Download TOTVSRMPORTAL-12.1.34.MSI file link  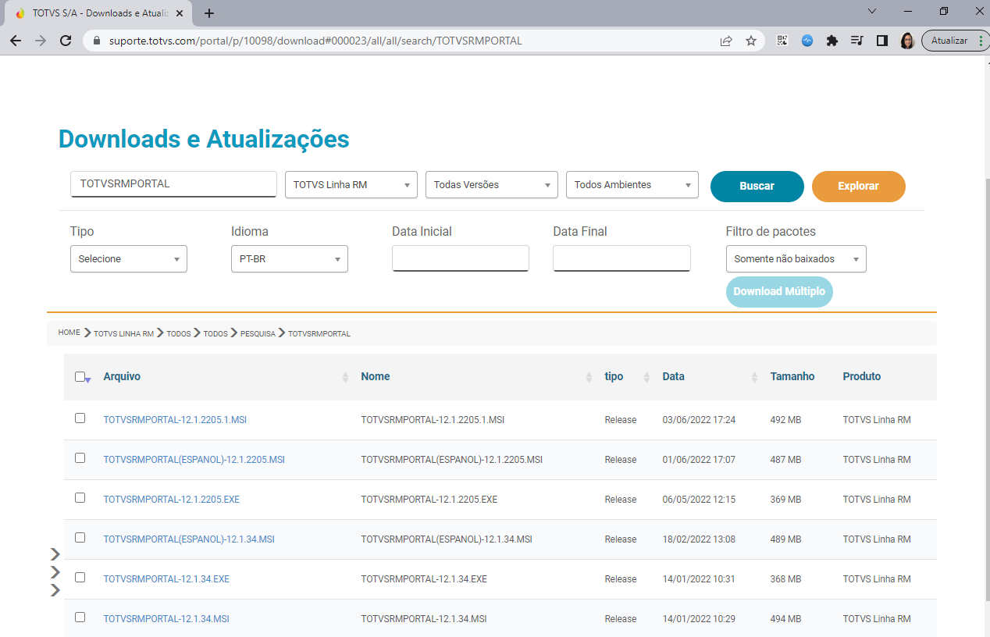coord(166,619)
